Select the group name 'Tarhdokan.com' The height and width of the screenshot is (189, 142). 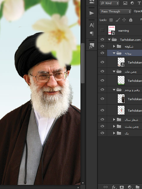pos(130,40)
